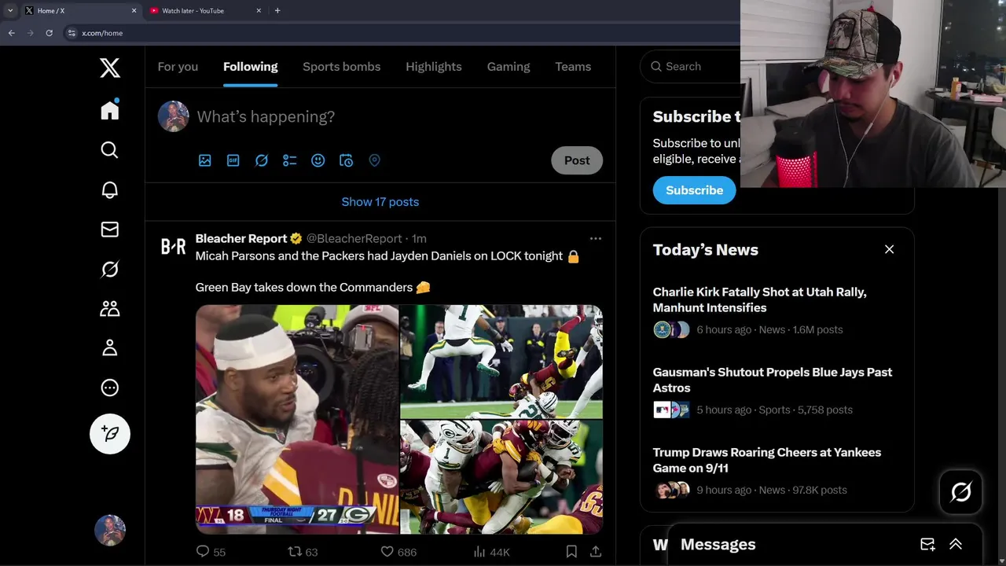
Task: Start new message in Messages drawer
Action: 927,544
